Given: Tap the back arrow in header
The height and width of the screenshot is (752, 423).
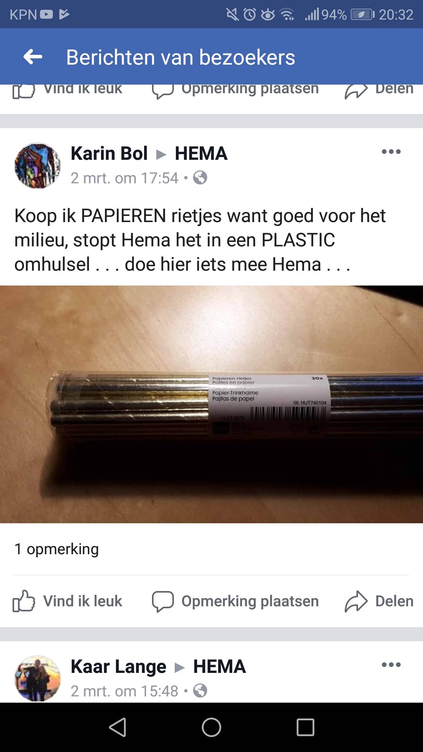Looking at the screenshot, I should click(x=33, y=57).
